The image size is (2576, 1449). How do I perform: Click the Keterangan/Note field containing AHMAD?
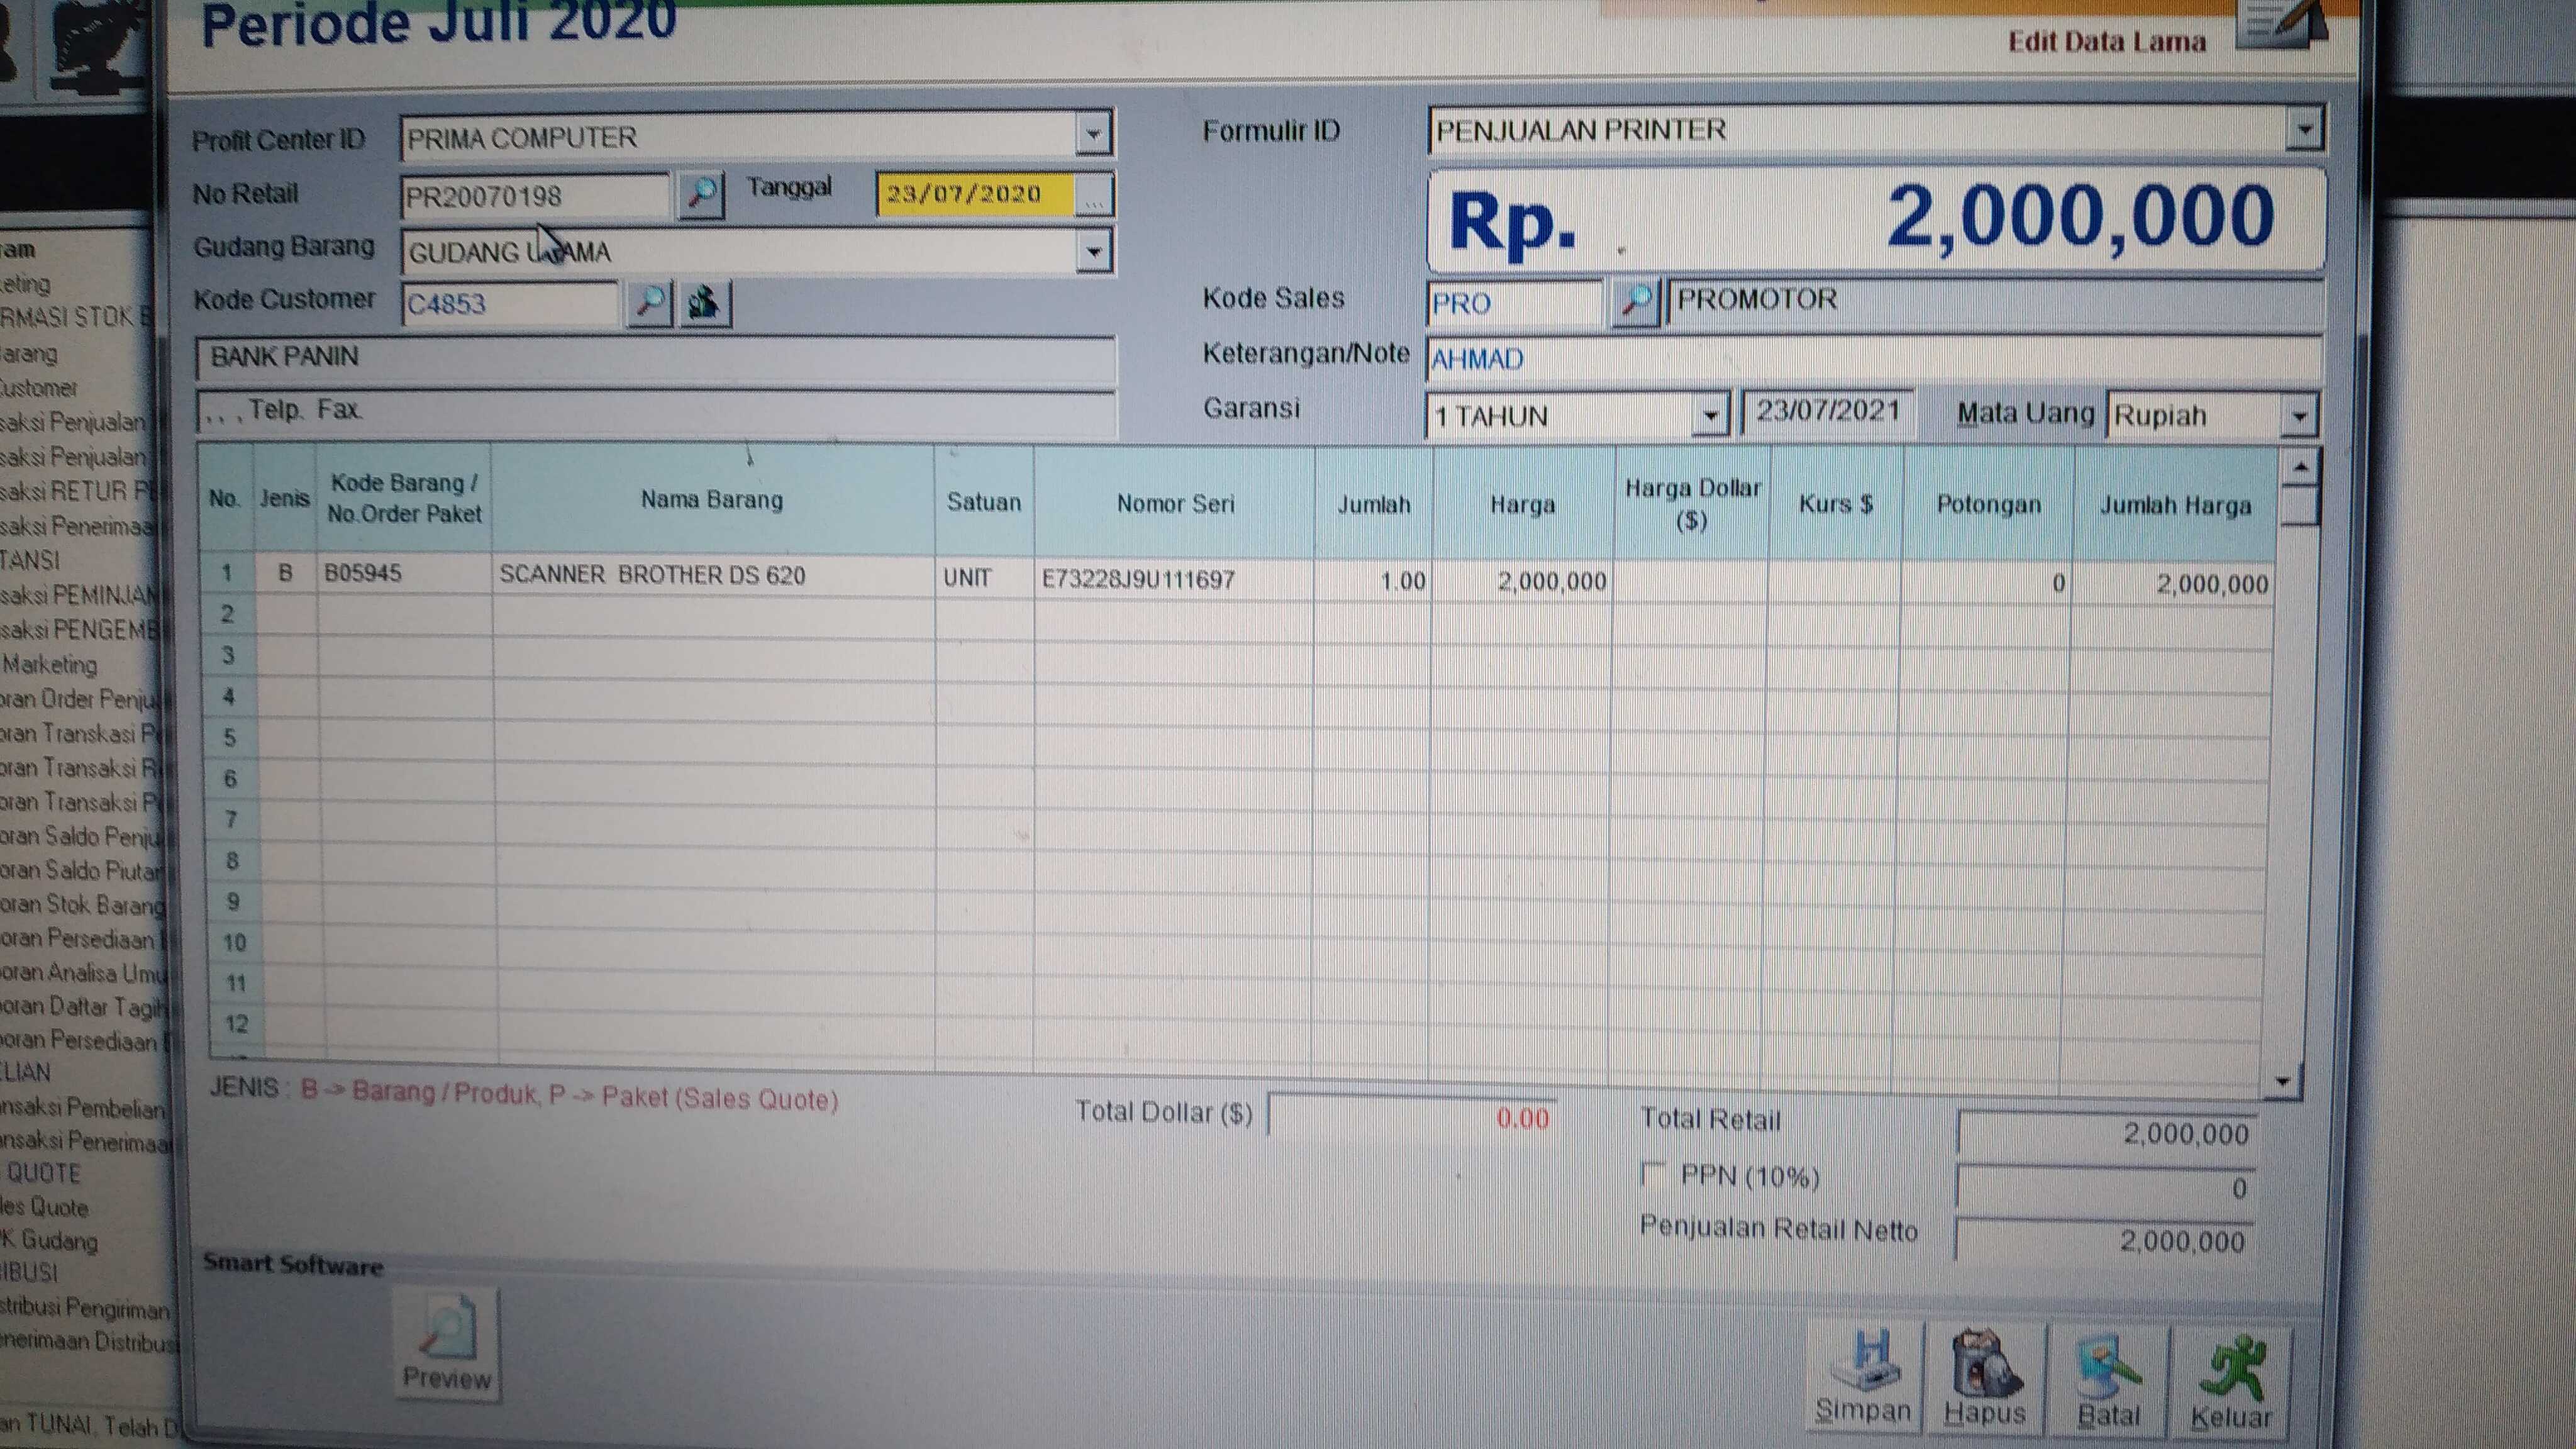[1870, 358]
